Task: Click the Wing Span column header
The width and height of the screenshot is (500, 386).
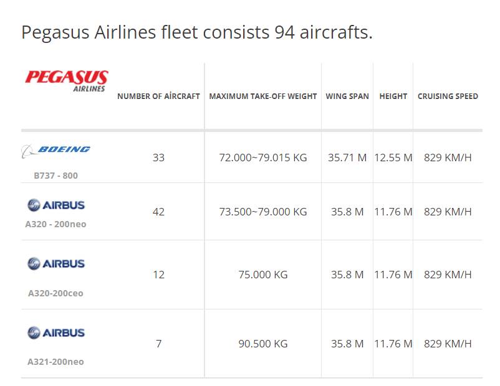Action: 347,96
